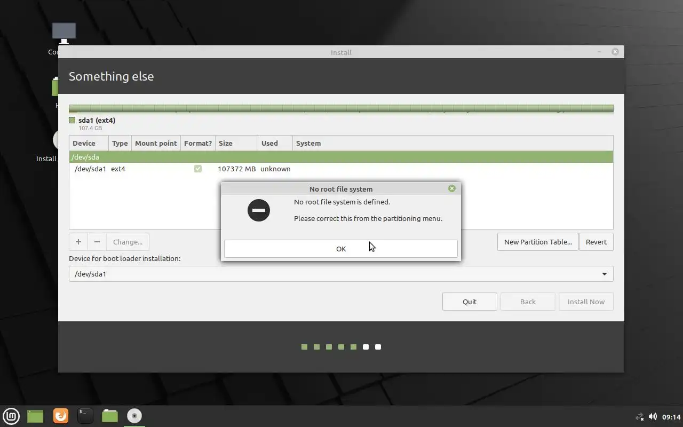Quit the installer
The width and height of the screenshot is (683, 427).
click(470, 302)
